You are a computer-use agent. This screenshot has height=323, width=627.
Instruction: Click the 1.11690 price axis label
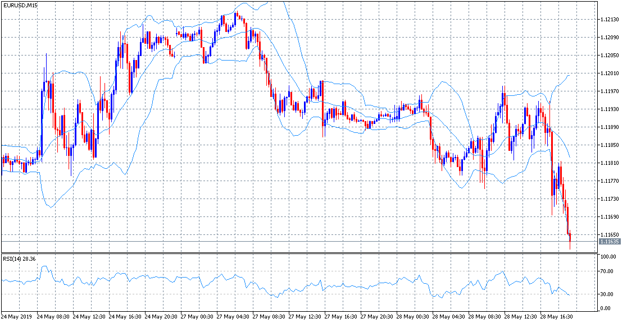pos(611,217)
